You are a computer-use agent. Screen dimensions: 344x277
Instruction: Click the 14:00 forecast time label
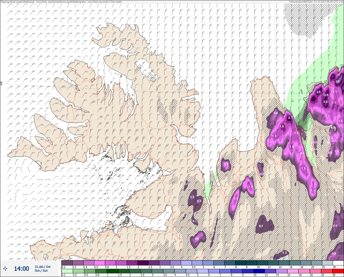pos(21,269)
